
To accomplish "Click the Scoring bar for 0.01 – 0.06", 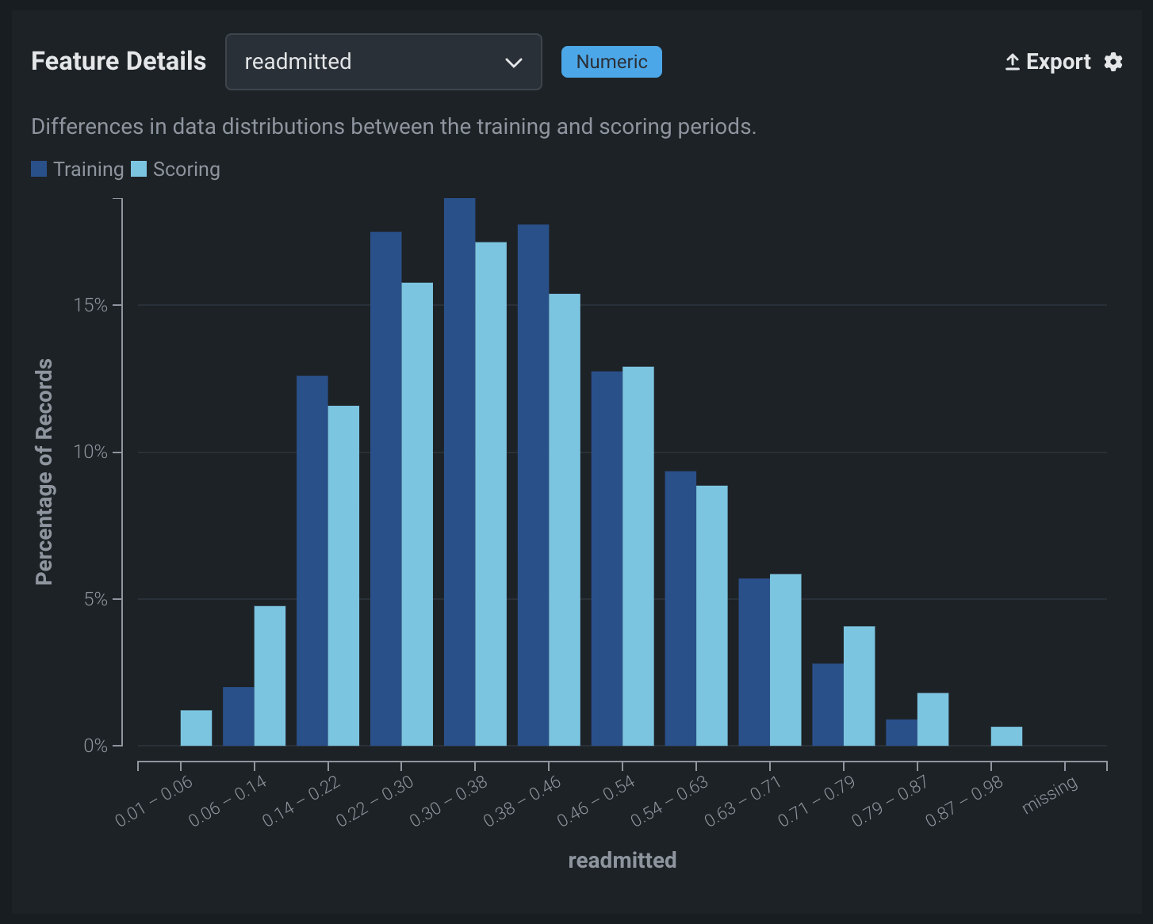I will 196,728.
